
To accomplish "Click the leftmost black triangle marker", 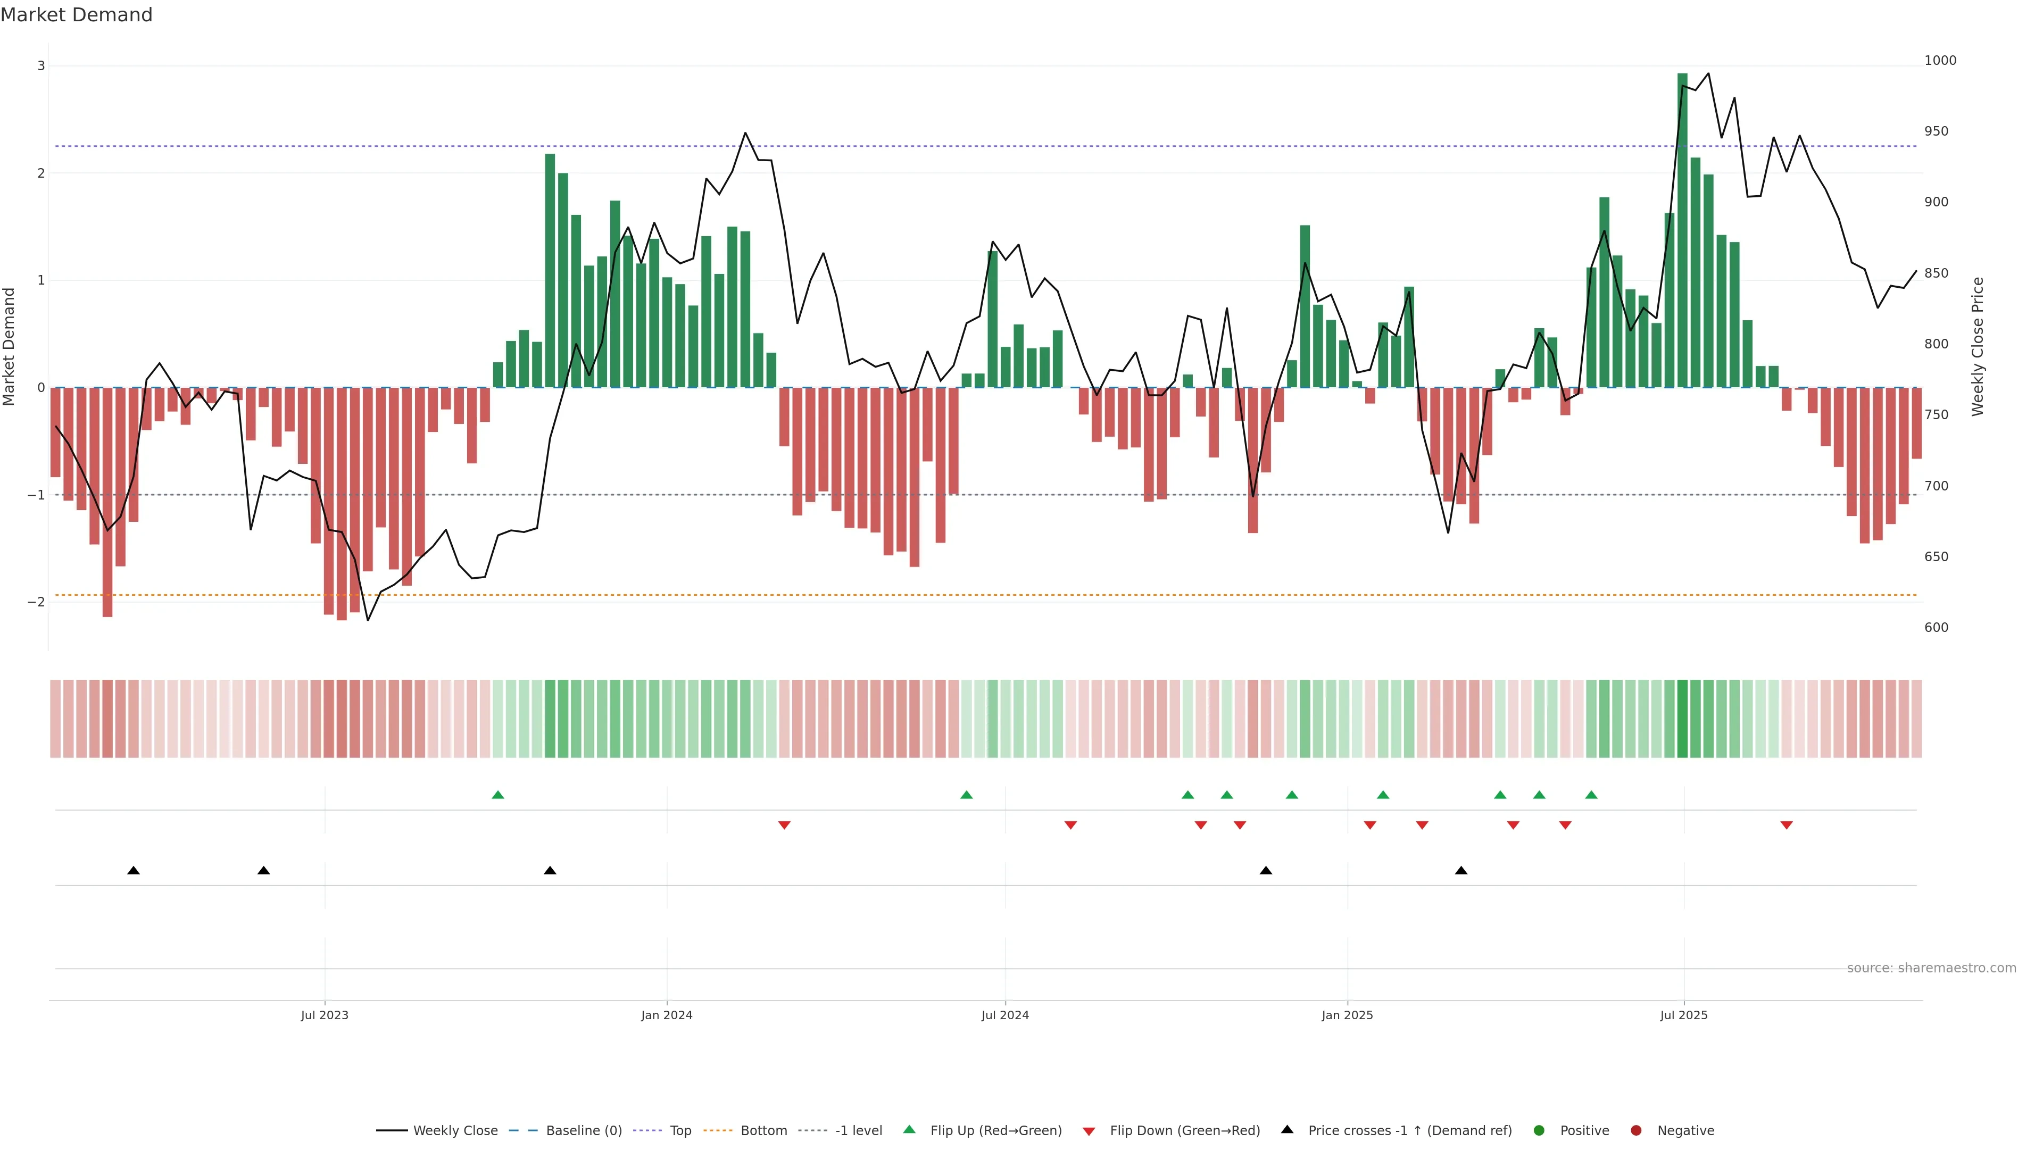I will (133, 871).
